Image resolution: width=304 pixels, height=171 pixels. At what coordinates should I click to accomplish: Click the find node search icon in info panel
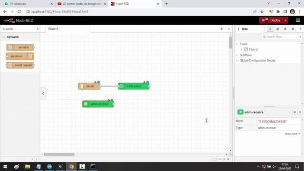(300, 112)
